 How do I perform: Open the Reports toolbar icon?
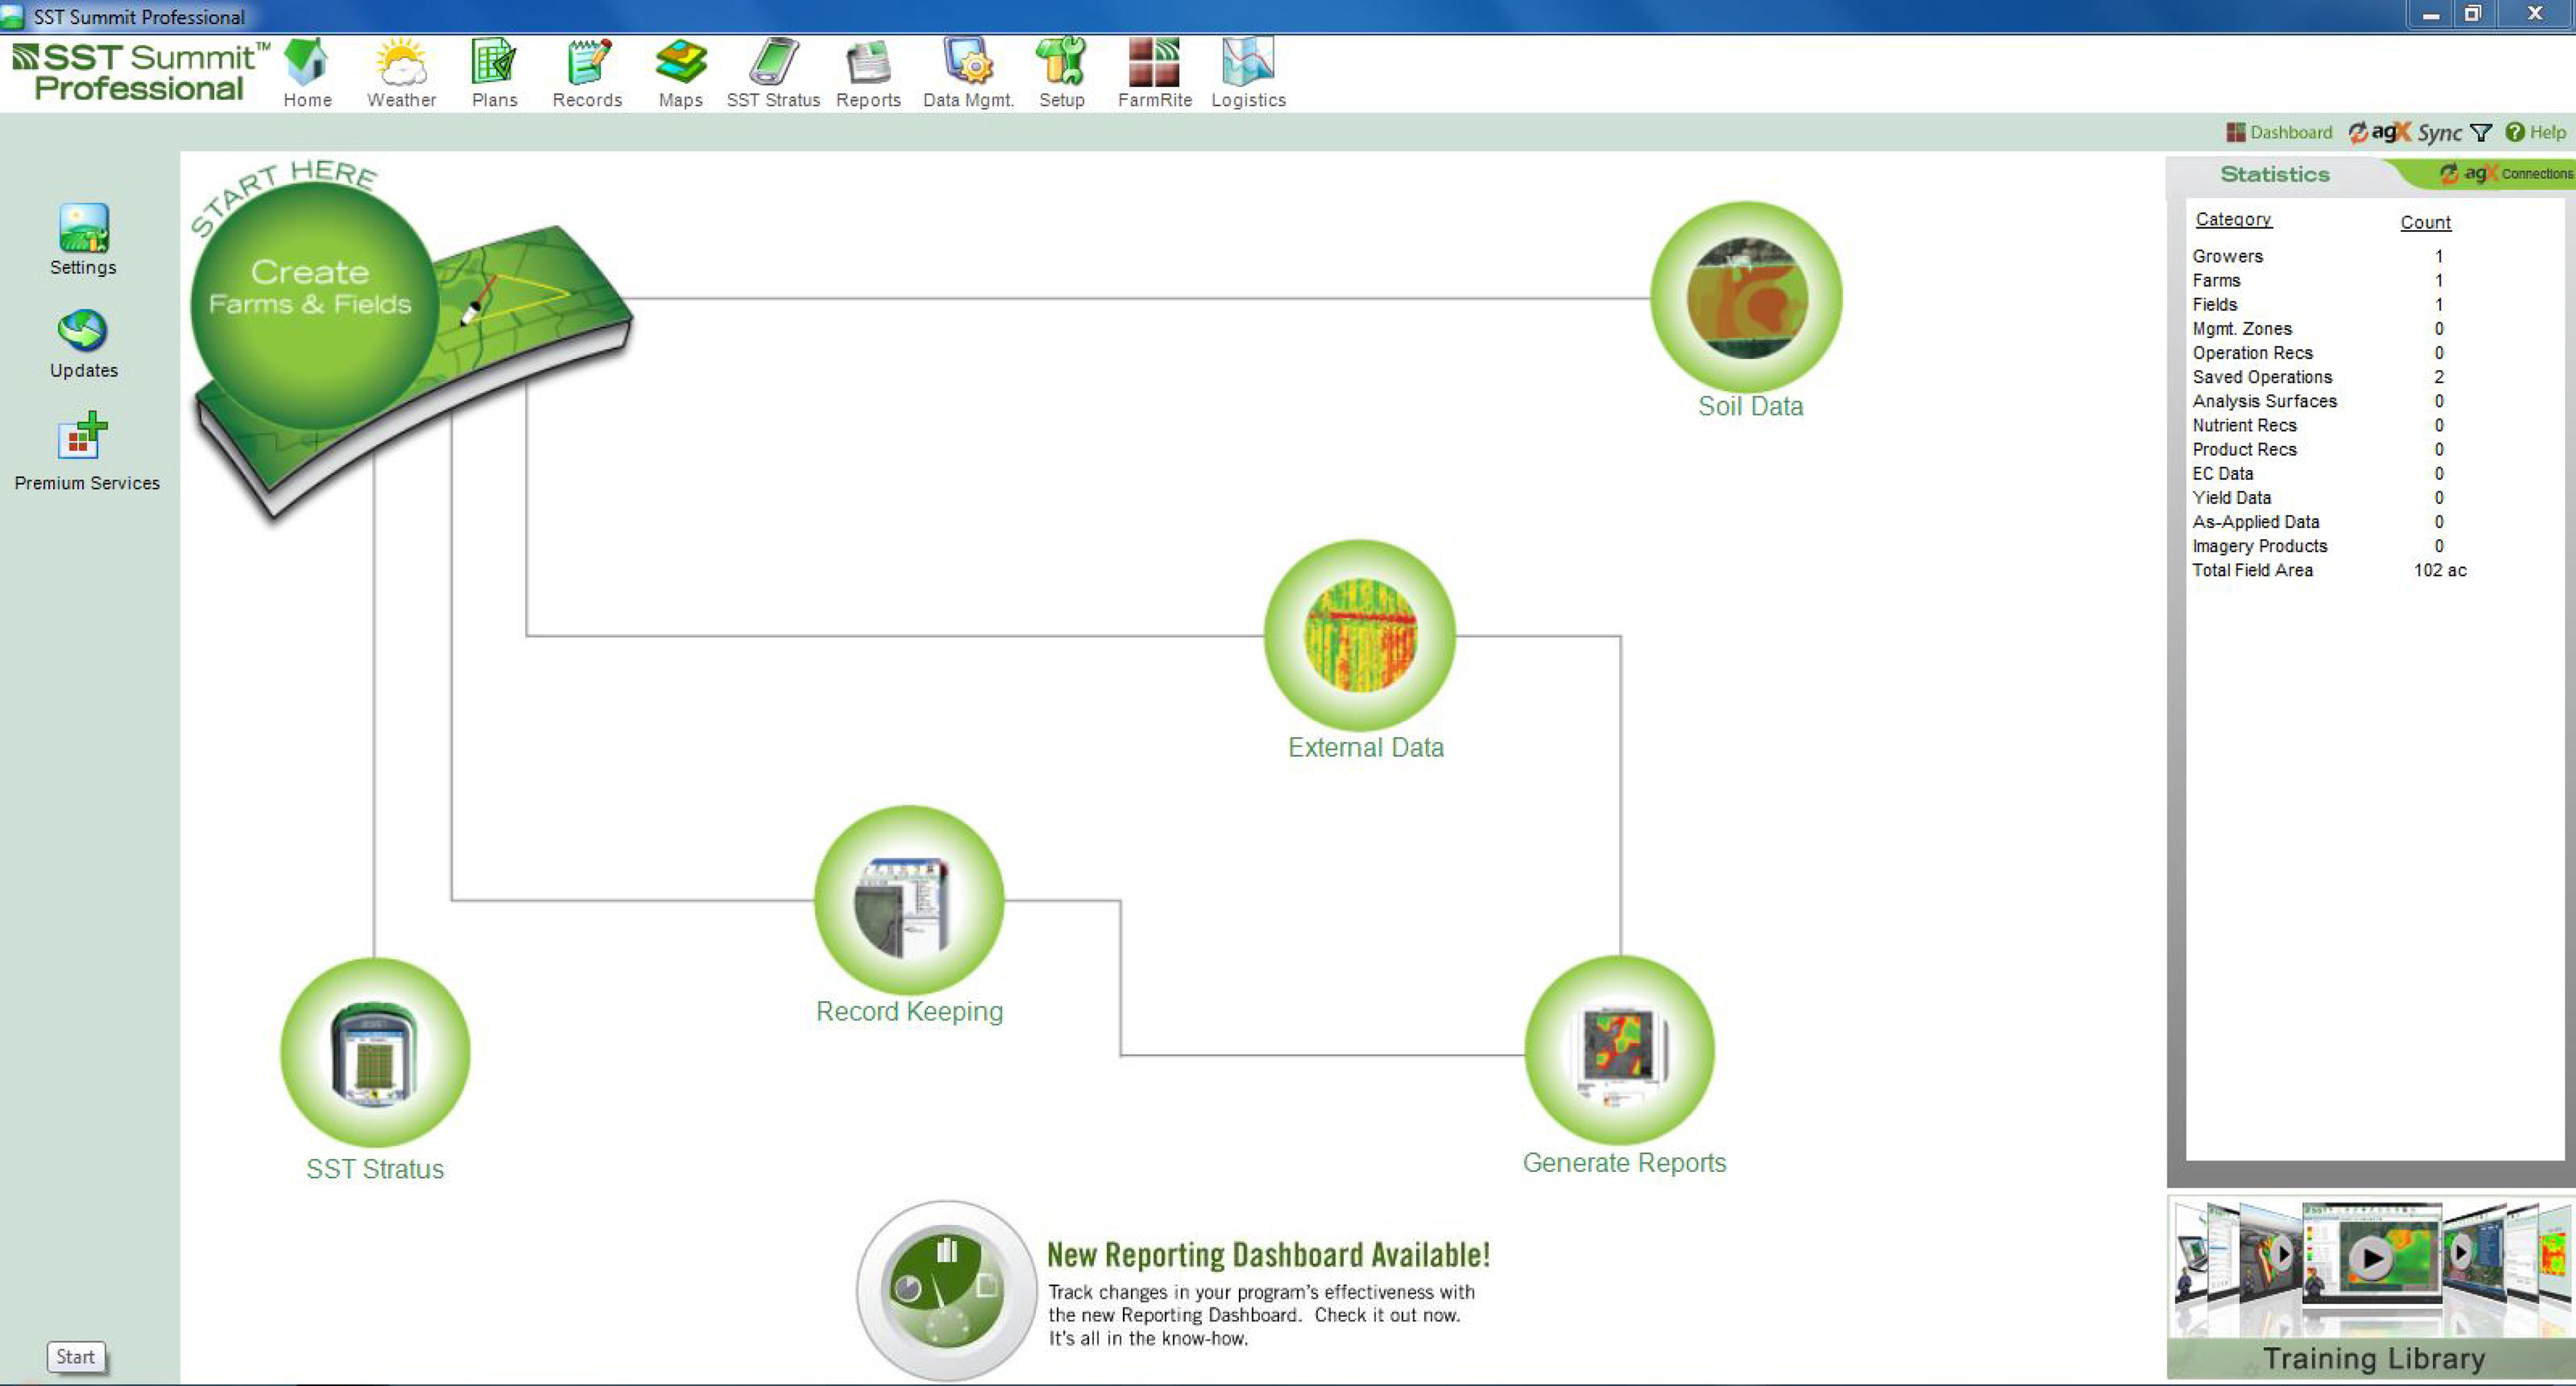(868, 73)
